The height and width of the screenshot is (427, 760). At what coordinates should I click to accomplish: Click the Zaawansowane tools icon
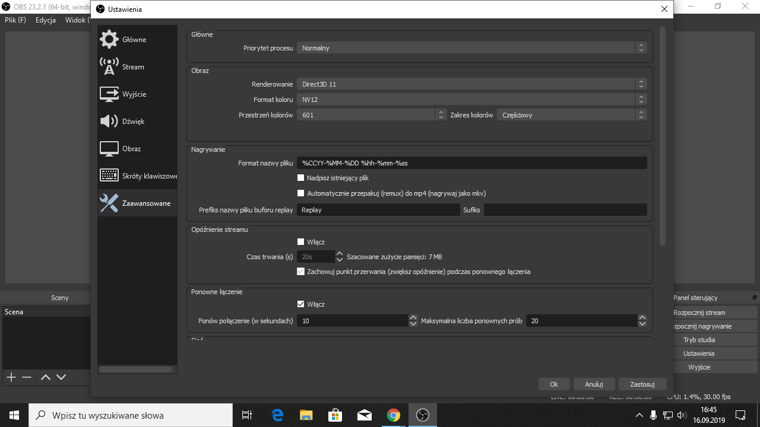pyautogui.click(x=109, y=203)
